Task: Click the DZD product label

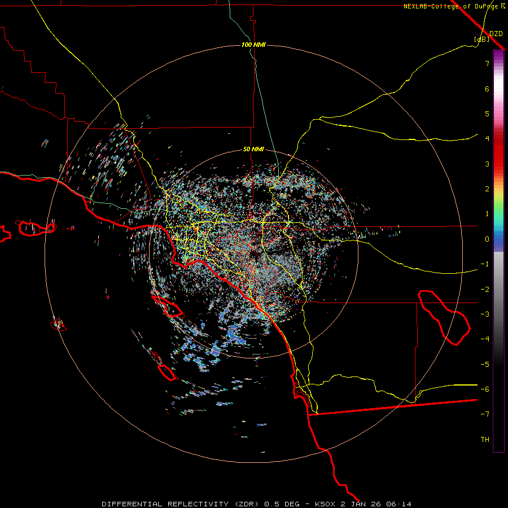Action: (496, 34)
